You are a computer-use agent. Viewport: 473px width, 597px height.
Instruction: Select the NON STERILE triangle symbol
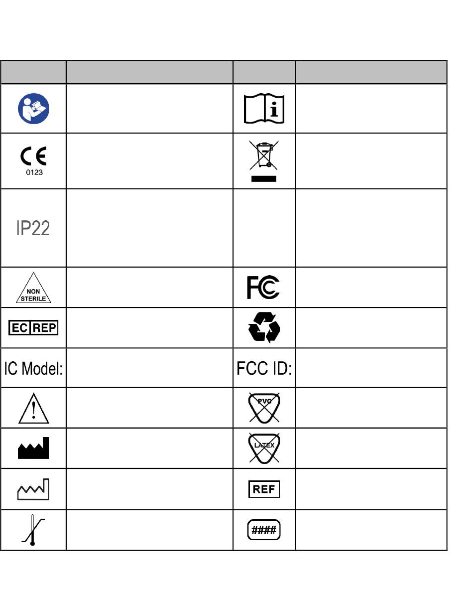tap(33, 288)
